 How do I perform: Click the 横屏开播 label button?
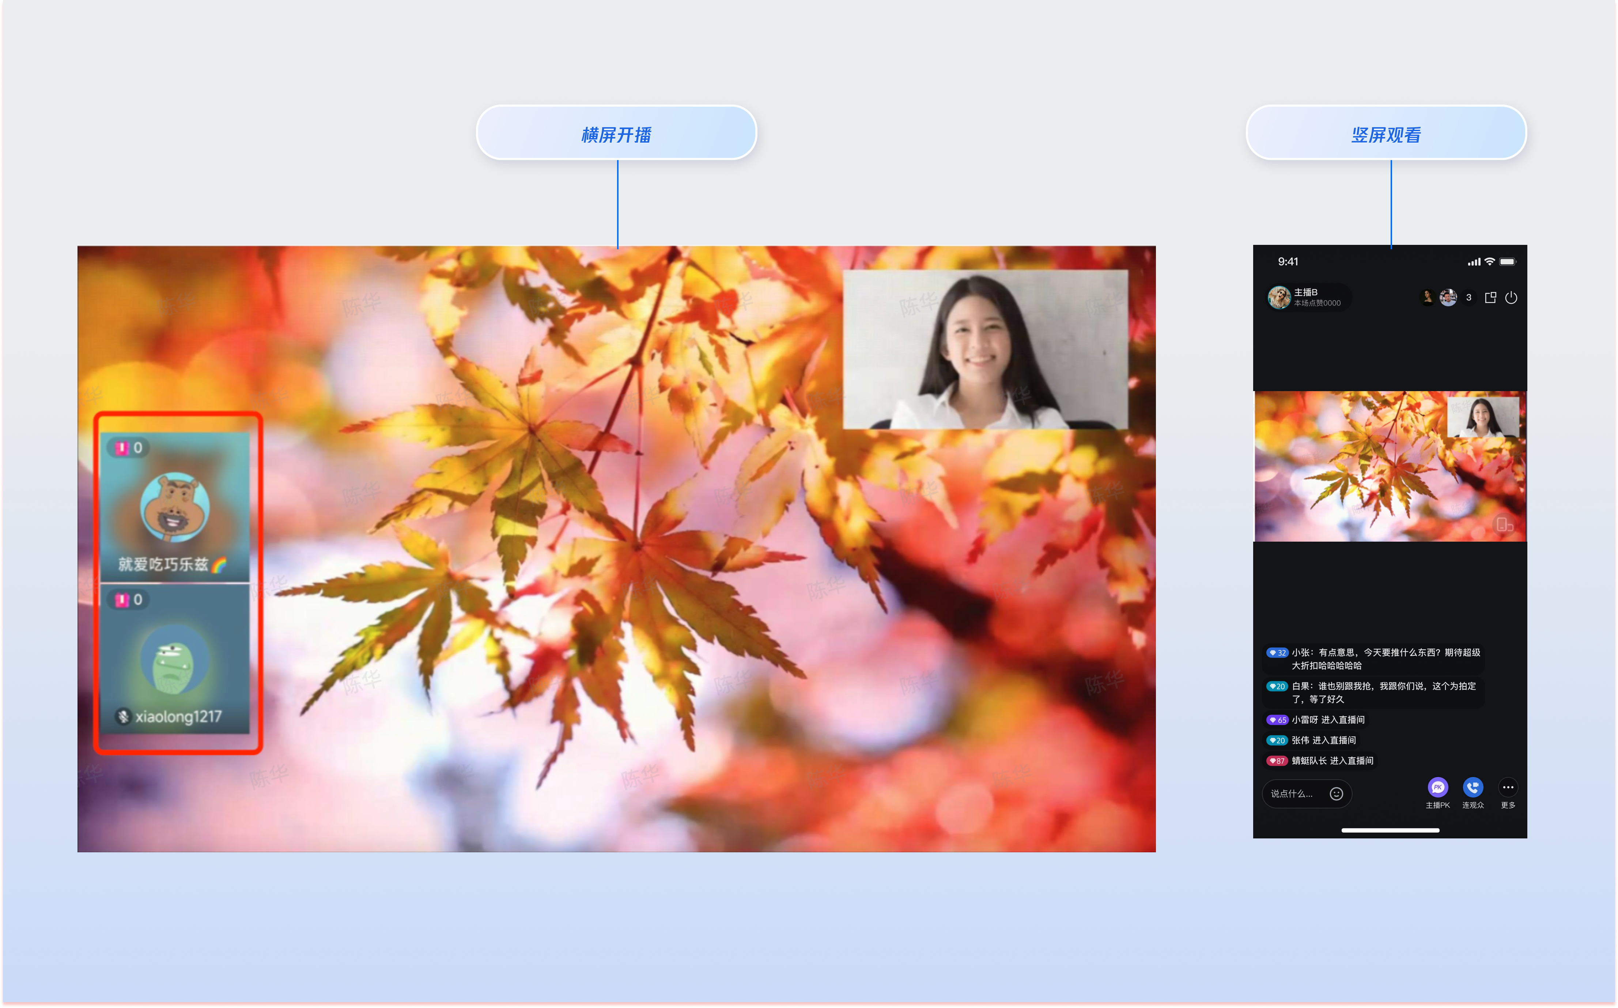pyautogui.click(x=616, y=133)
